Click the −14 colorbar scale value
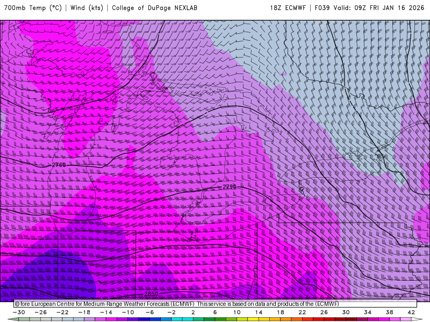The image size is (430, 322). coord(106,312)
